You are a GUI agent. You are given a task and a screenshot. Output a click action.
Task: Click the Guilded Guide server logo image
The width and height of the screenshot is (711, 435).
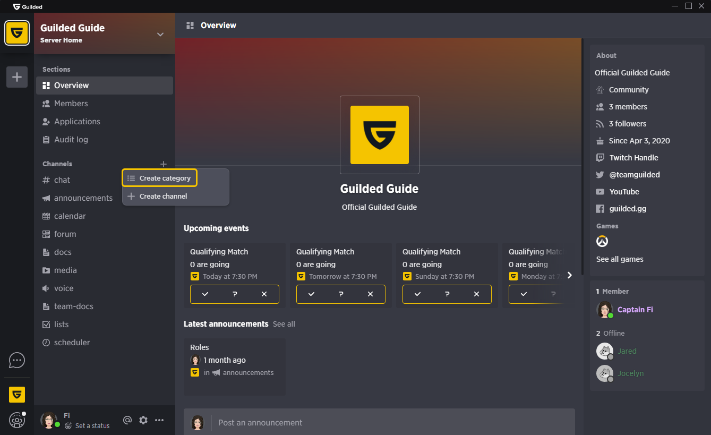(380, 135)
